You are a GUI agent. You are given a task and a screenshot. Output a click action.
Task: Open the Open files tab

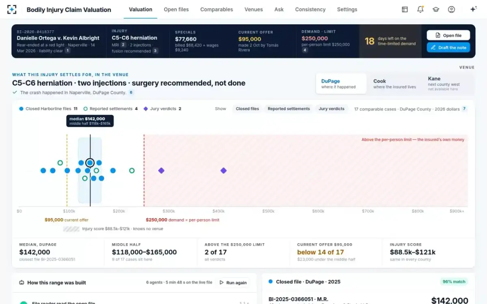(176, 9)
